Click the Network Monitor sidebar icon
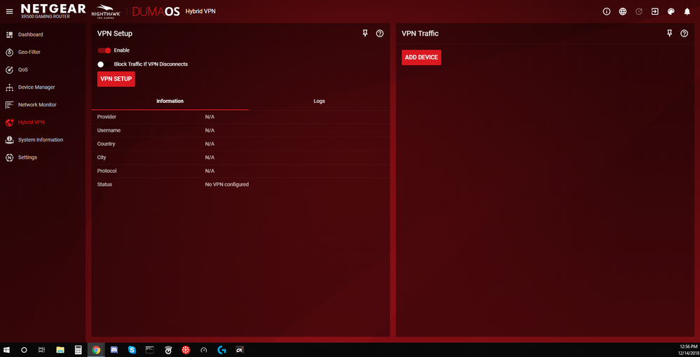The image size is (700, 357). coord(9,105)
